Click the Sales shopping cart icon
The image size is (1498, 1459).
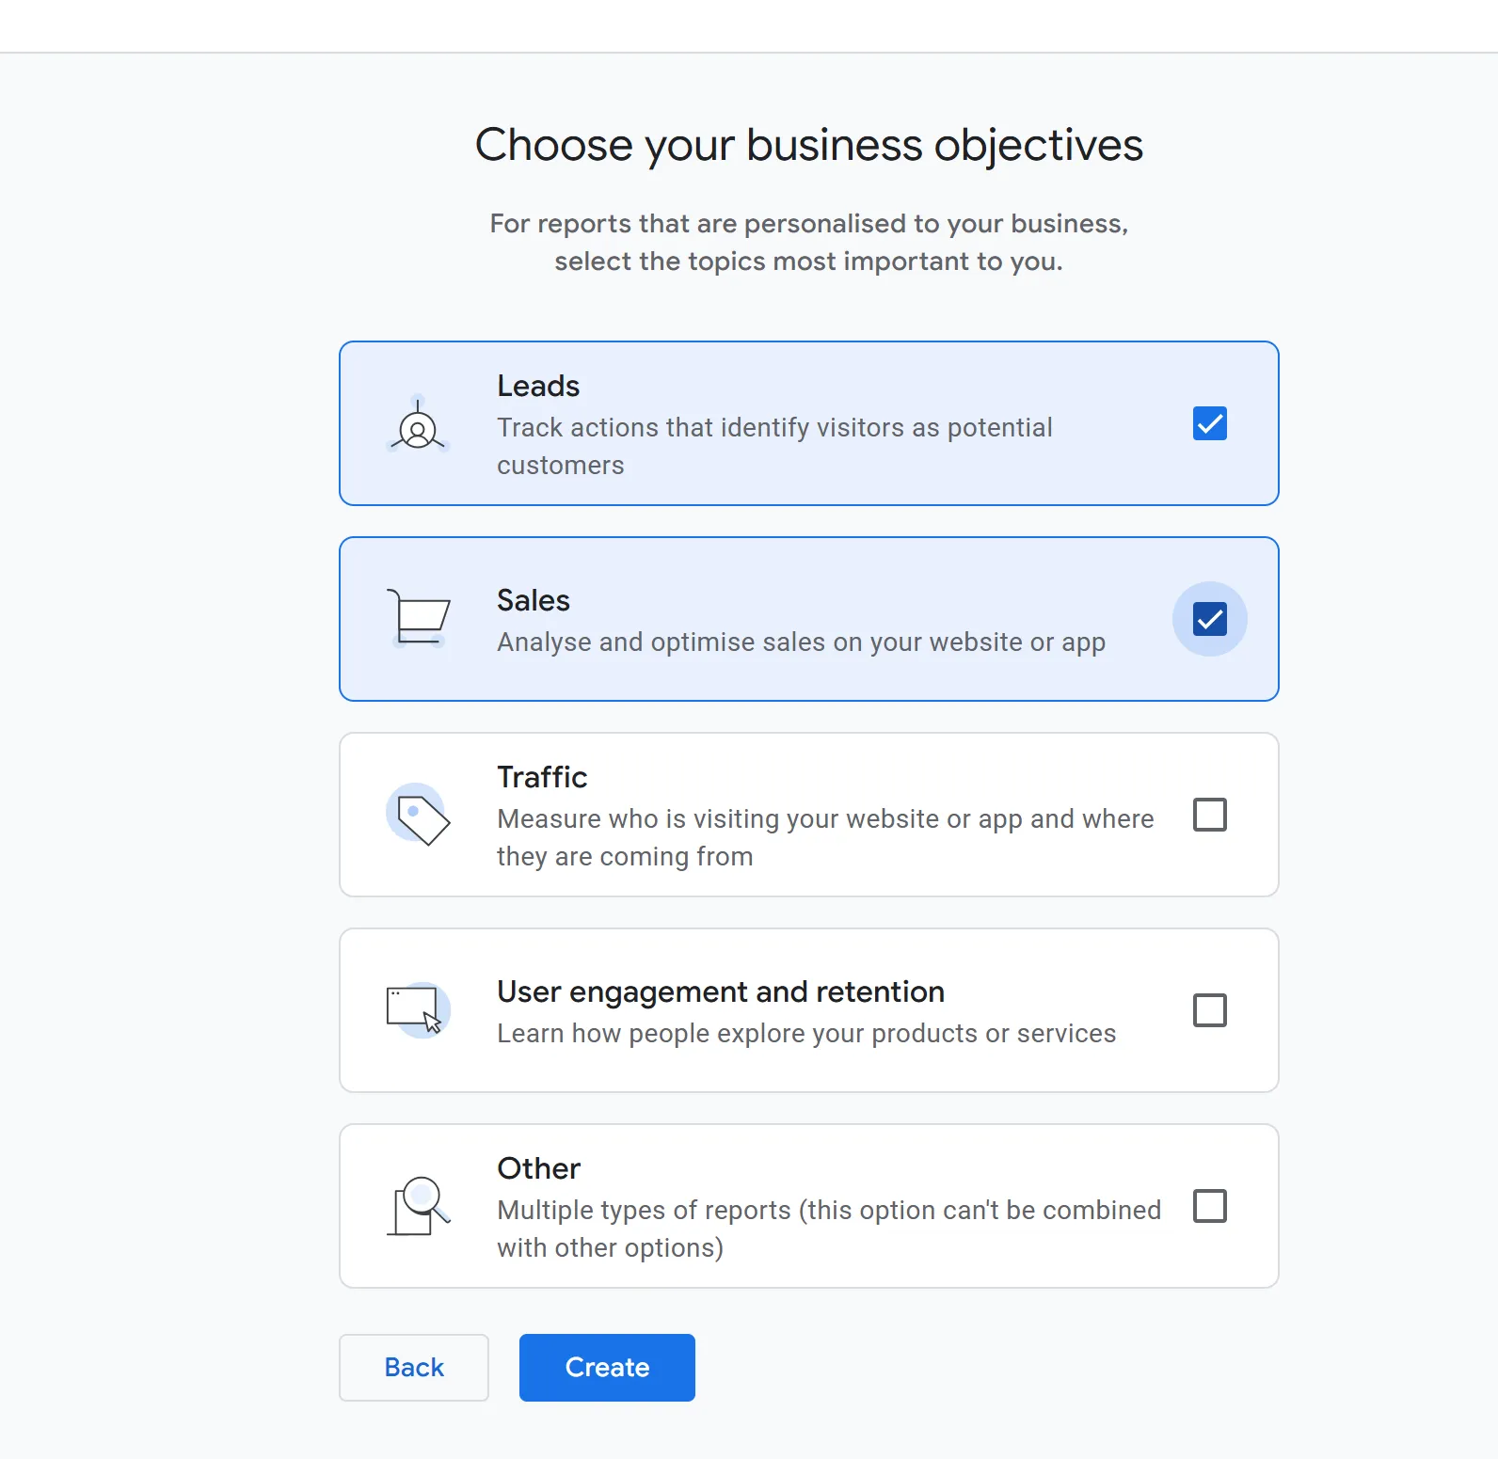pyautogui.click(x=418, y=618)
